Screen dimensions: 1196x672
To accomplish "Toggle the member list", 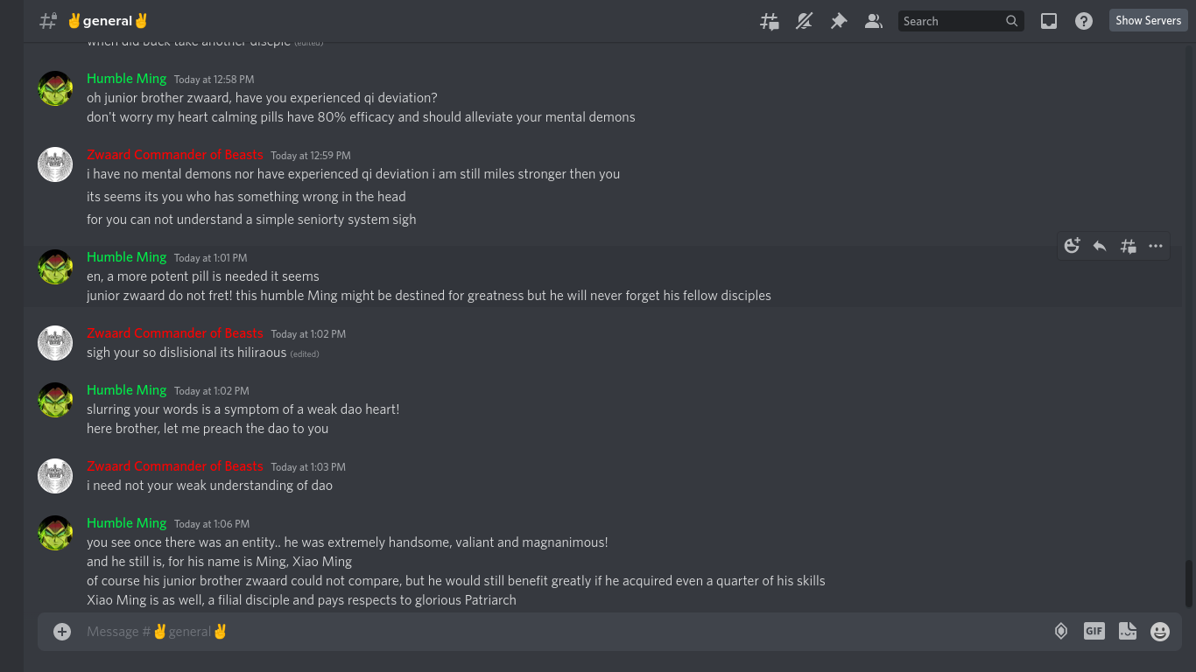I will coord(873,21).
